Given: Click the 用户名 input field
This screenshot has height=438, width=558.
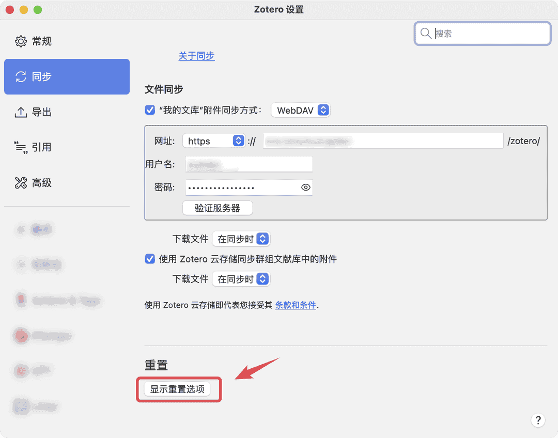Looking at the screenshot, I should (x=249, y=164).
